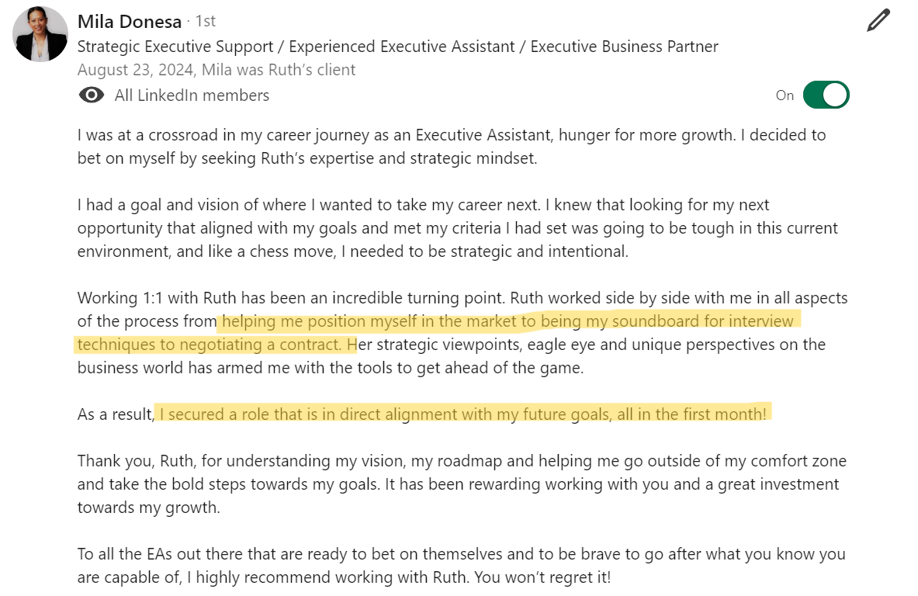Click the On label beside the toggle
This screenshot has width=918, height=596.
785,95
